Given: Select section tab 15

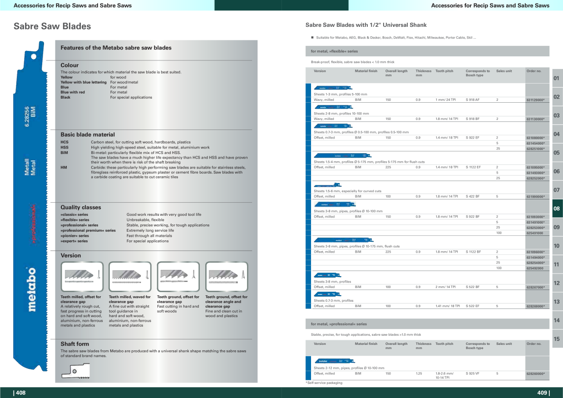Looking at the screenshot, I should [x=557, y=339].
